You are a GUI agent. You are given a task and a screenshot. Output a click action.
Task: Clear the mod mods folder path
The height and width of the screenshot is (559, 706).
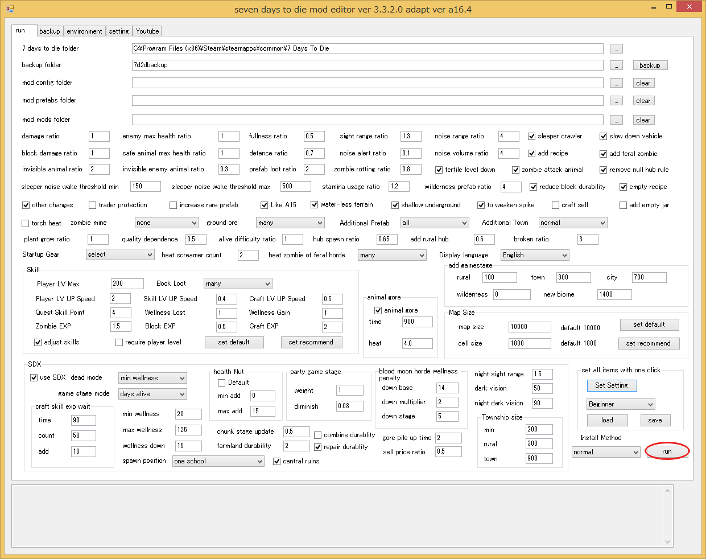(x=643, y=120)
